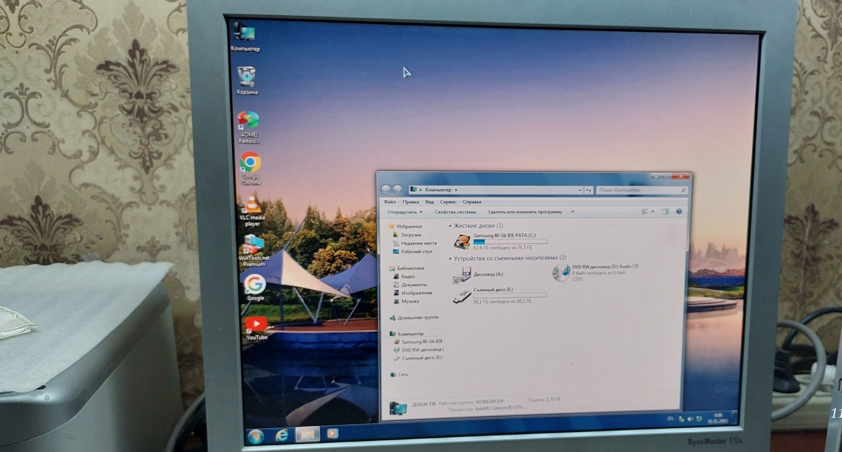Click the volume speaker tray icon
This screenshot has width=842, height=452.
pyautogui.click(x=690, y=419)
